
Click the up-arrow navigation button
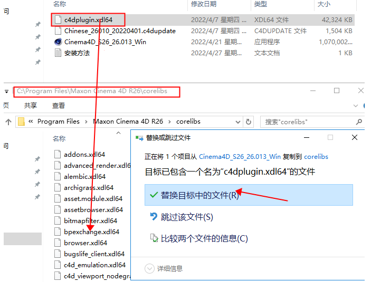coord(8,122)
